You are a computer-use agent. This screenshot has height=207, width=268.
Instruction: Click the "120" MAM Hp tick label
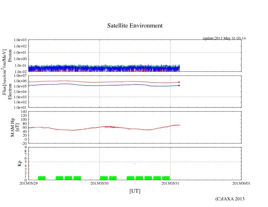24,115
